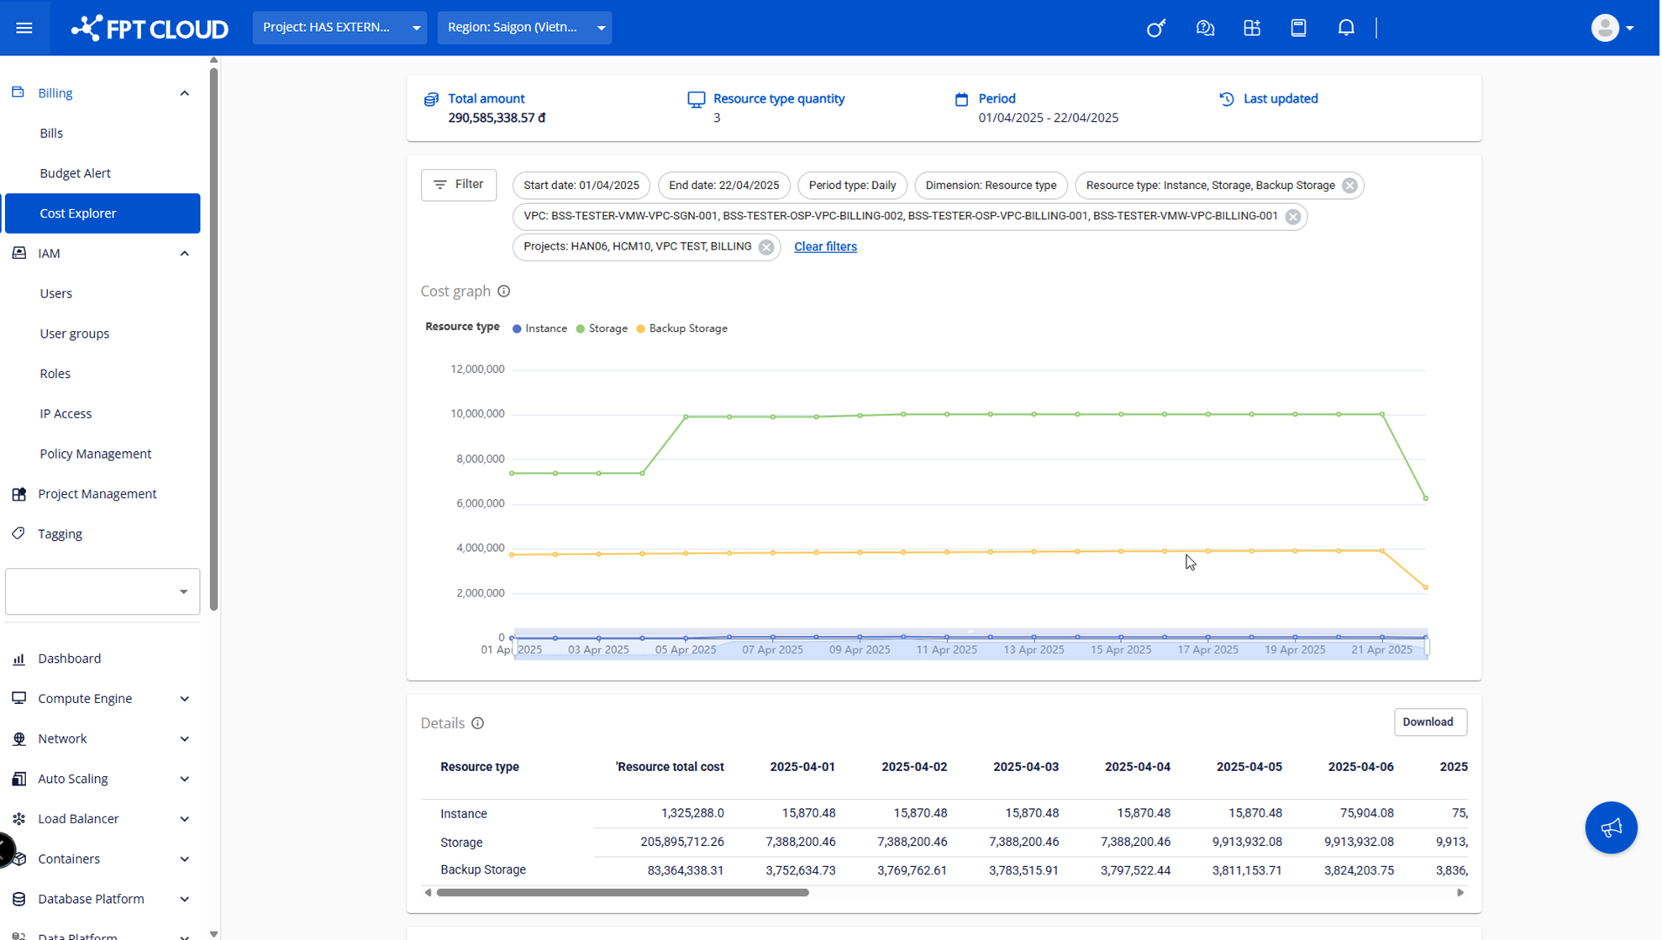1662x940 pixels.
Task: Open the documentation book icon
Action: tap(1298, 28)
